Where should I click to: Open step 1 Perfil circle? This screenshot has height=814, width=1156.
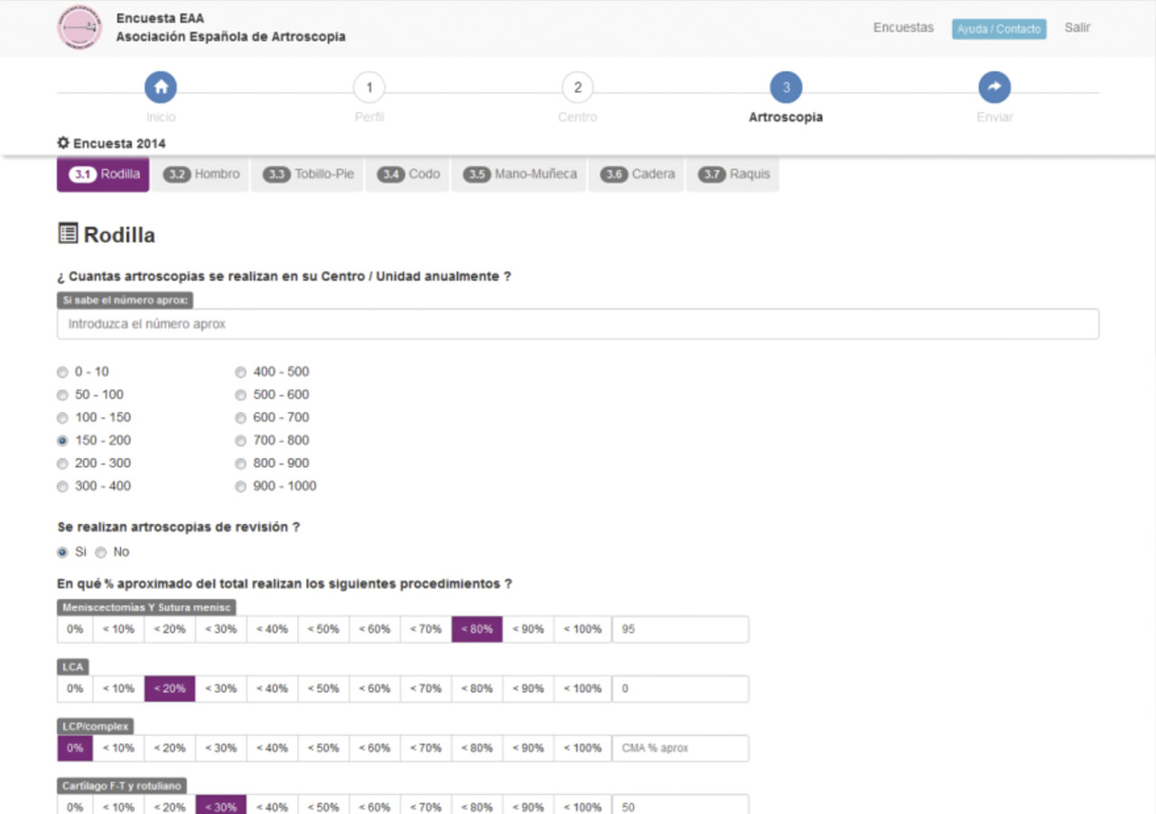368,88
